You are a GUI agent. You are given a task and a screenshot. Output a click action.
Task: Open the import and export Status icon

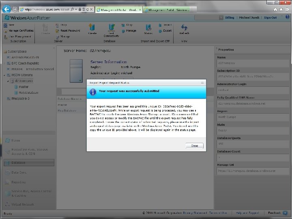[148, 28]
